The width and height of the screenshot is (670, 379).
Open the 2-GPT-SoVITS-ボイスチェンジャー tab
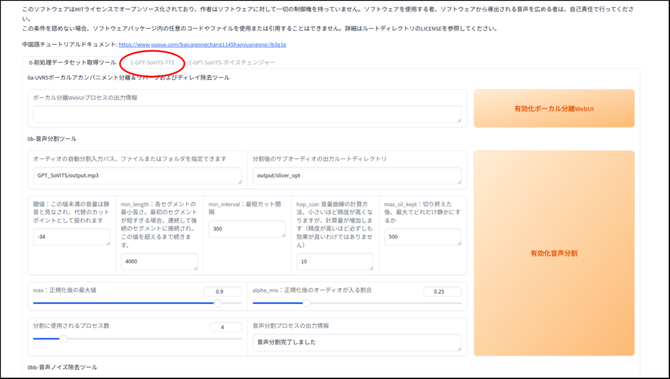pyautogui.click(x=232, y=63)
